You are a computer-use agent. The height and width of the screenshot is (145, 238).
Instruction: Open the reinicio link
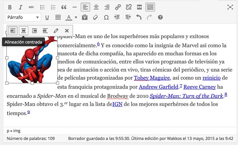tap(212, 78)
